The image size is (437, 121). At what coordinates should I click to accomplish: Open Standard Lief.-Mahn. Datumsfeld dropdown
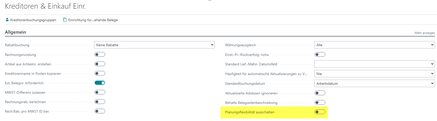[x=374, y=64]
